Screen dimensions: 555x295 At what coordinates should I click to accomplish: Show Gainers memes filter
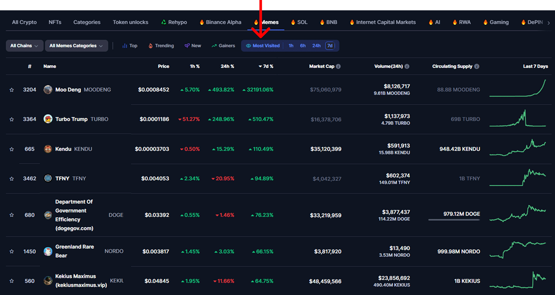pyautogui.click(x=223, y=46)
